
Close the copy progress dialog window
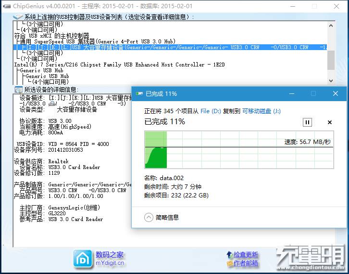336,93
